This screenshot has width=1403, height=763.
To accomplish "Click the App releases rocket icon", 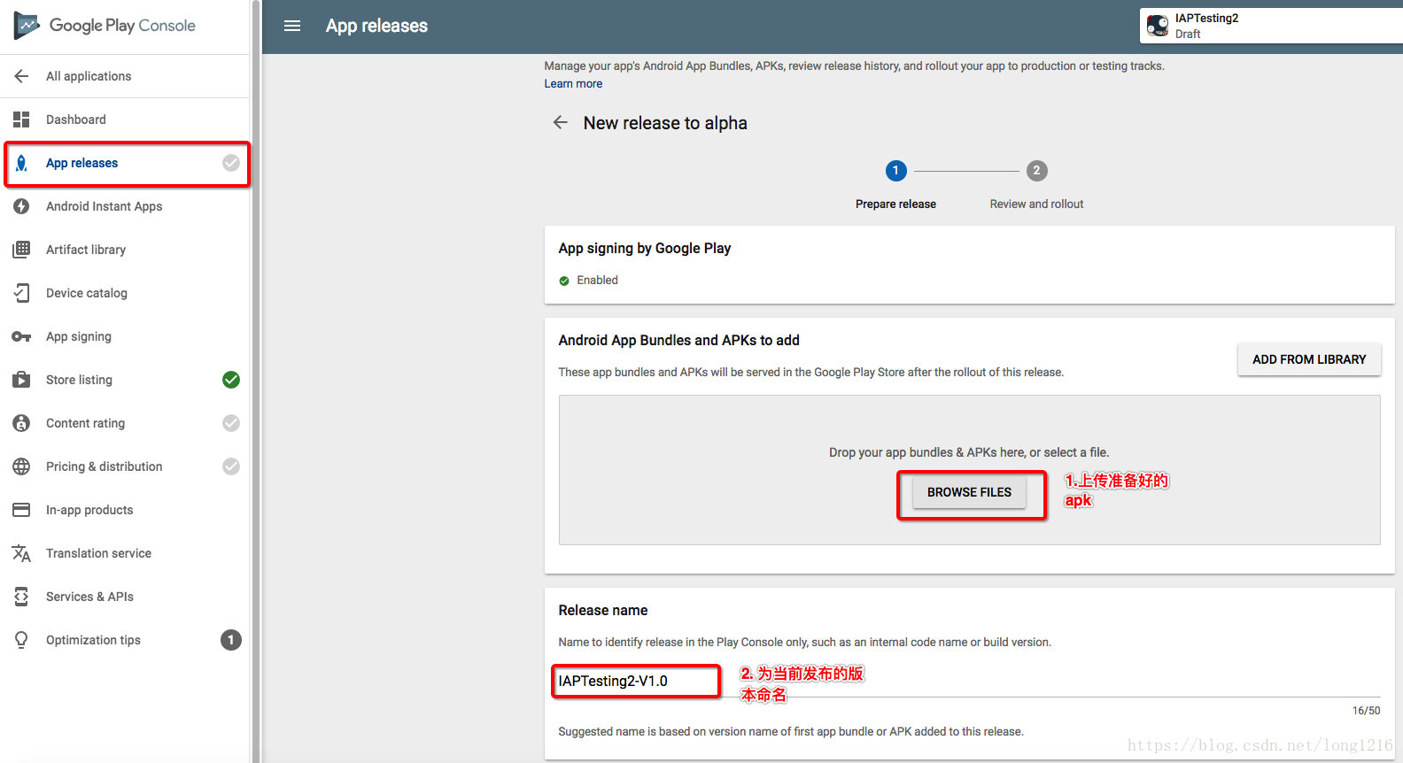I will (x=21, y=163).
